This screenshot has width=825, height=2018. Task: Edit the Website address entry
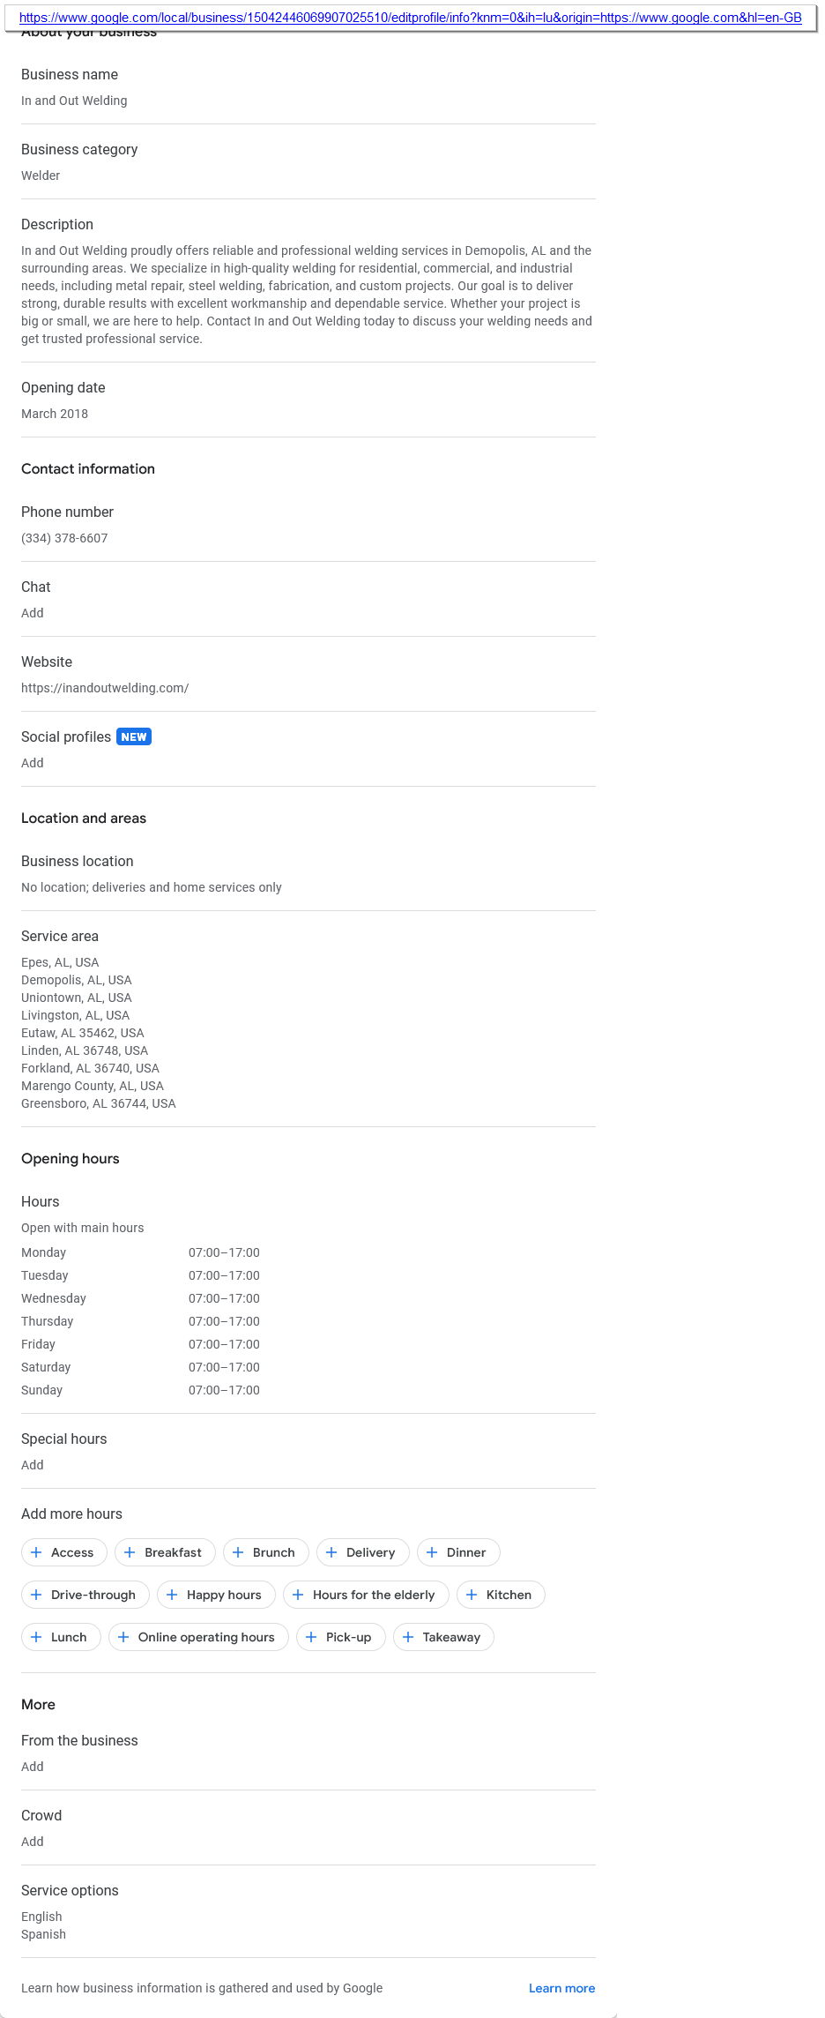(105, 688)
